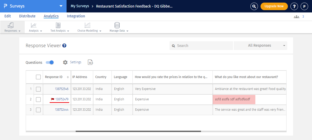Expand the Manage Data menu
This screenshot has width=312, height=140.
point(119,27)
